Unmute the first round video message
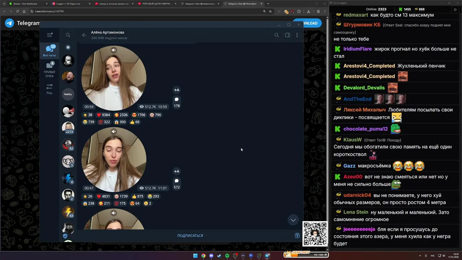The height and width of the screenshot is (260, 462). click(114, 50)
